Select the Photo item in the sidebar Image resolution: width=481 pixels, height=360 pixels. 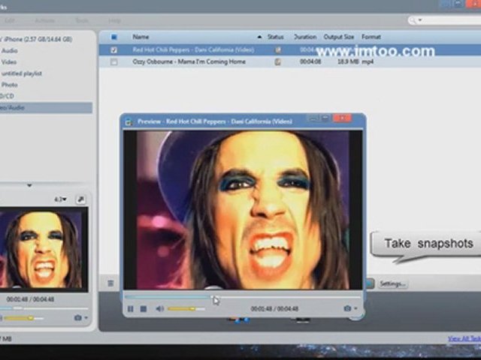pos(10,85)
